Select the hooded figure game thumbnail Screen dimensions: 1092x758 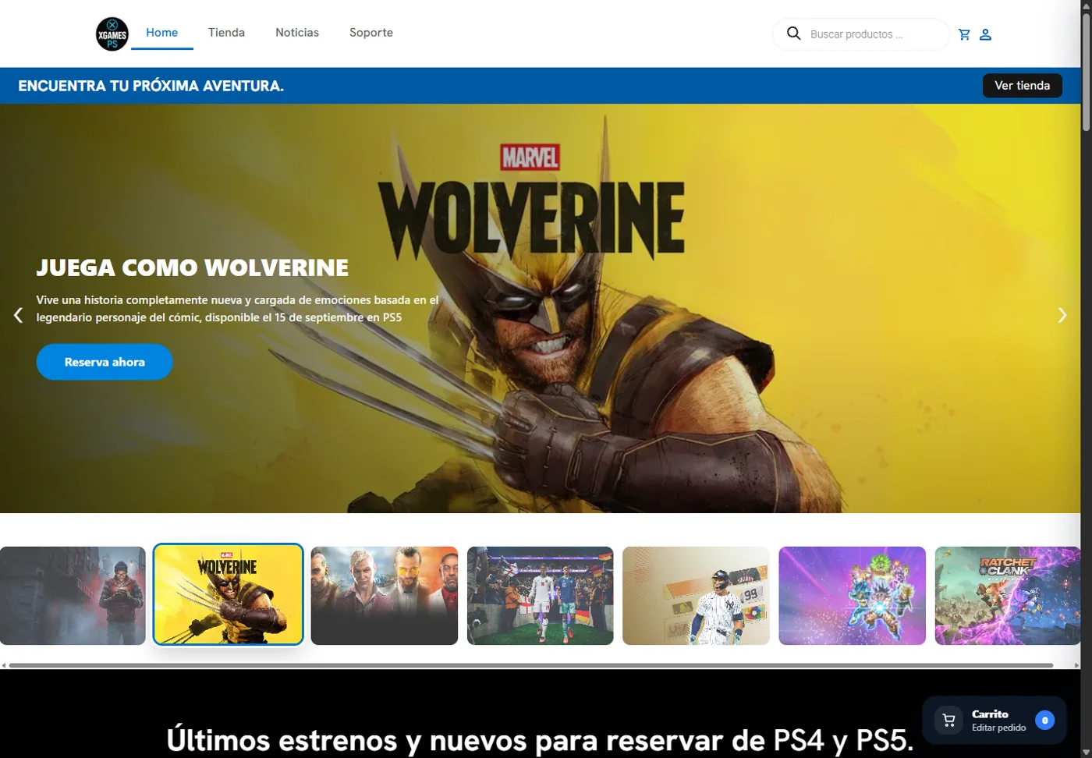[73, 596]
